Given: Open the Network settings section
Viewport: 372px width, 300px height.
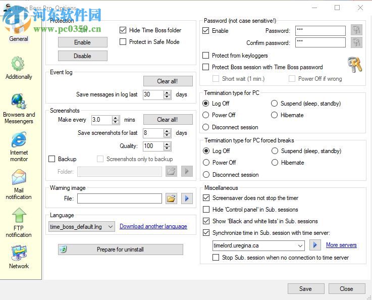Looking at the screenshot, I should click(x=19, y=257).
